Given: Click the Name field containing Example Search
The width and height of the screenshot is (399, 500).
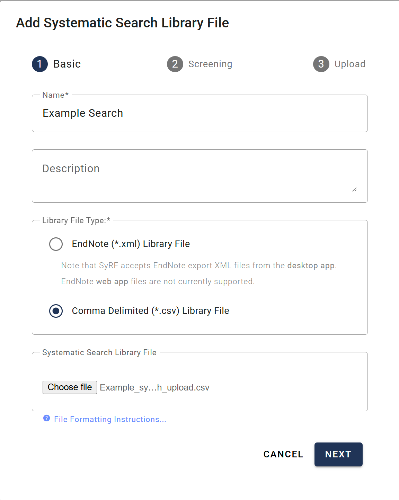Looking at the screenshot, I should point(200,113).
